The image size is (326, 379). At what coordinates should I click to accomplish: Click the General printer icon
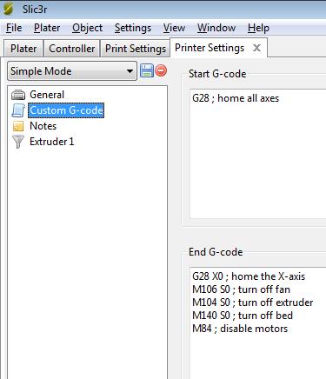coord(18,95)
